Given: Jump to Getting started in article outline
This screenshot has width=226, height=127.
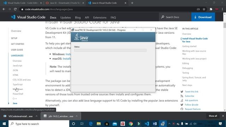Looking at the screenshot, I should (x=189, y=46).
